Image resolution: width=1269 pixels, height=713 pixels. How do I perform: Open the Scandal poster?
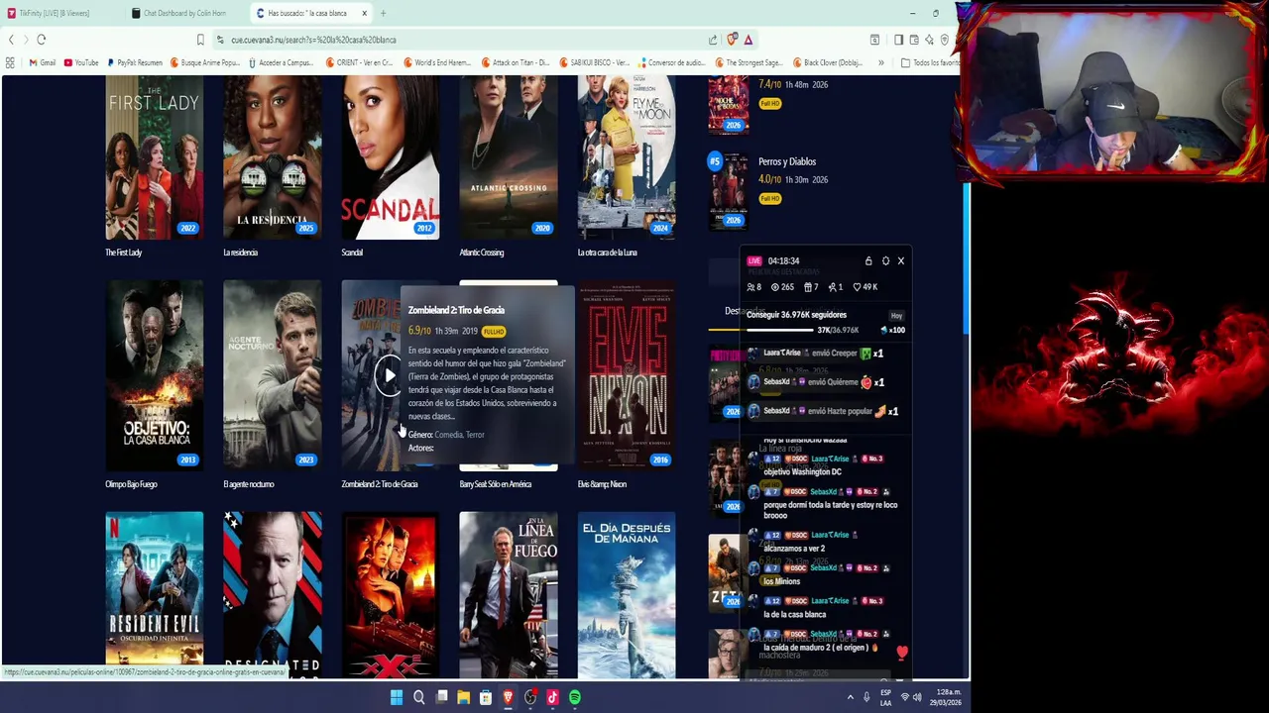pos(391,157)
